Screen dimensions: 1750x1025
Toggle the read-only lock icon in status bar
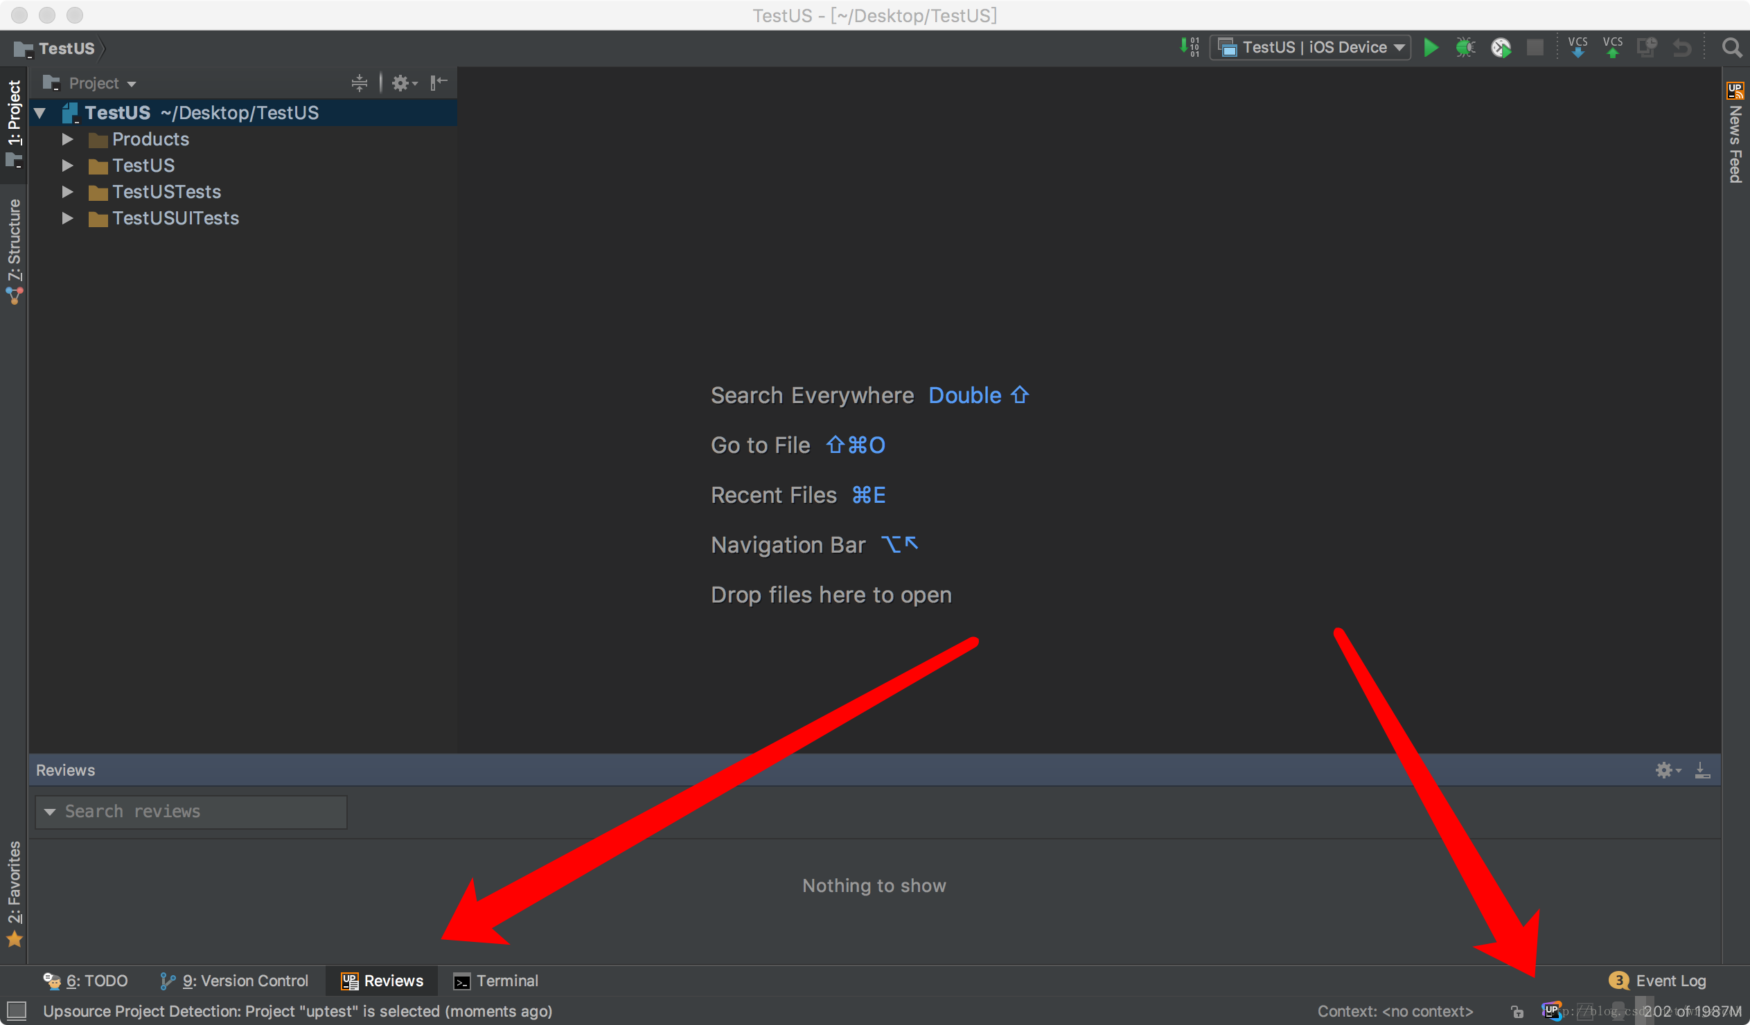pyautogui.click(x=1517, y=1011)
